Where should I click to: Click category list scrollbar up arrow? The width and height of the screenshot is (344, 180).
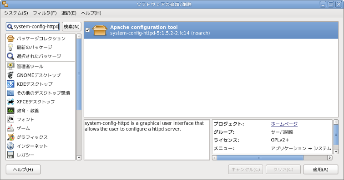(x=79, y=36)
